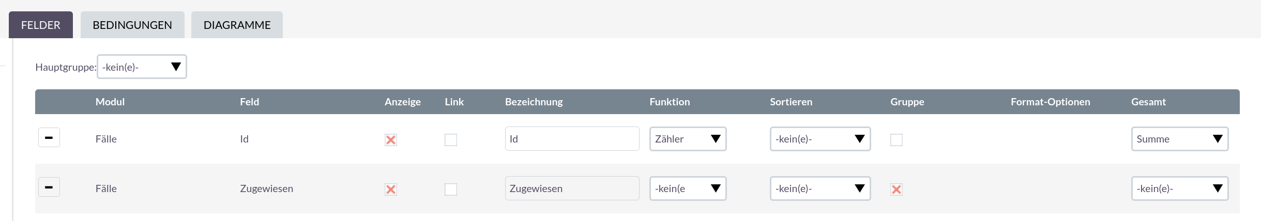Switch to the Diagramme tab
The image size is (1261, 221).
click(x=237, y=25)
